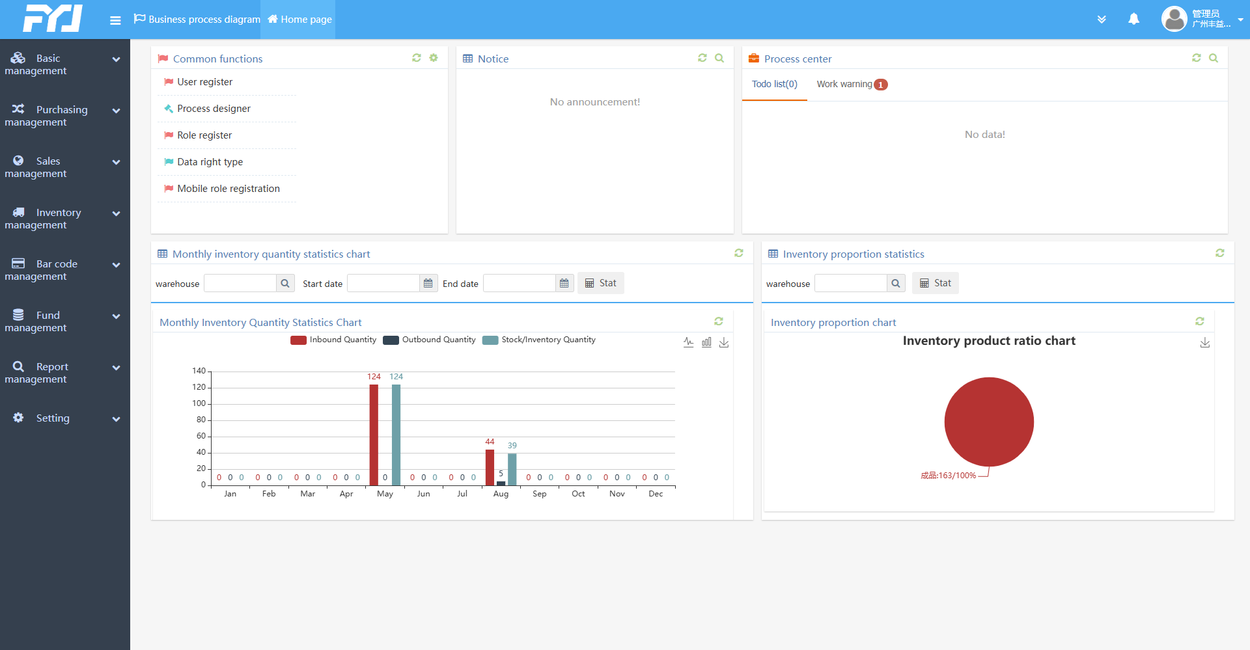
Task: Click the red pie chart slice
Action: click(x=989, y=422)
